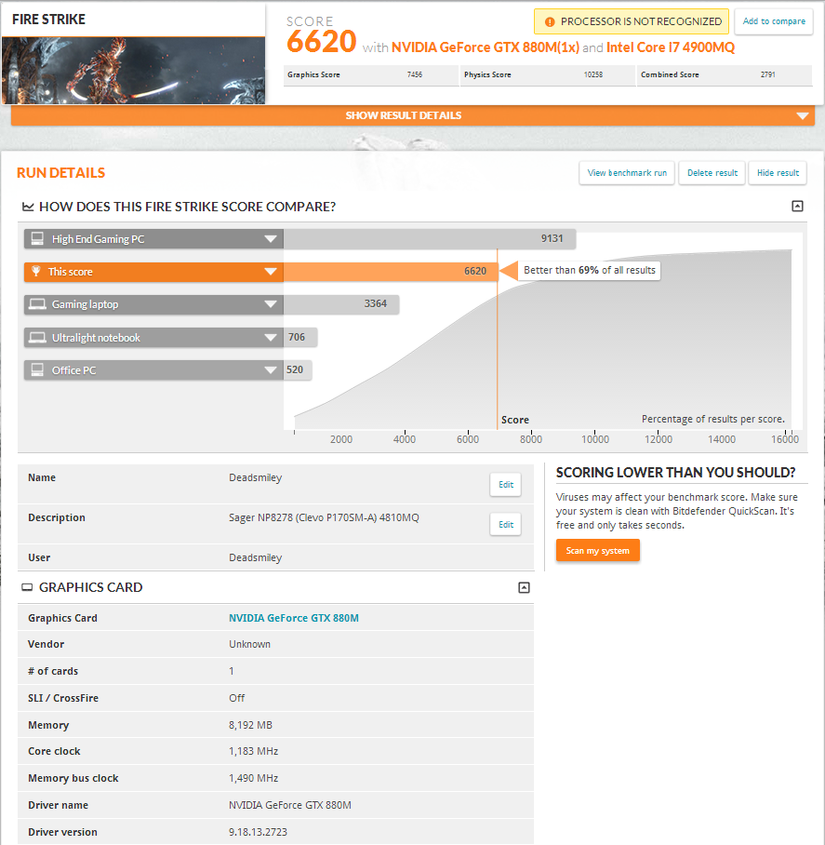Click the Memory 8,192 MB value
Image resolution: width=825 pixels, height=845 pixels.
tap(250, 725)
